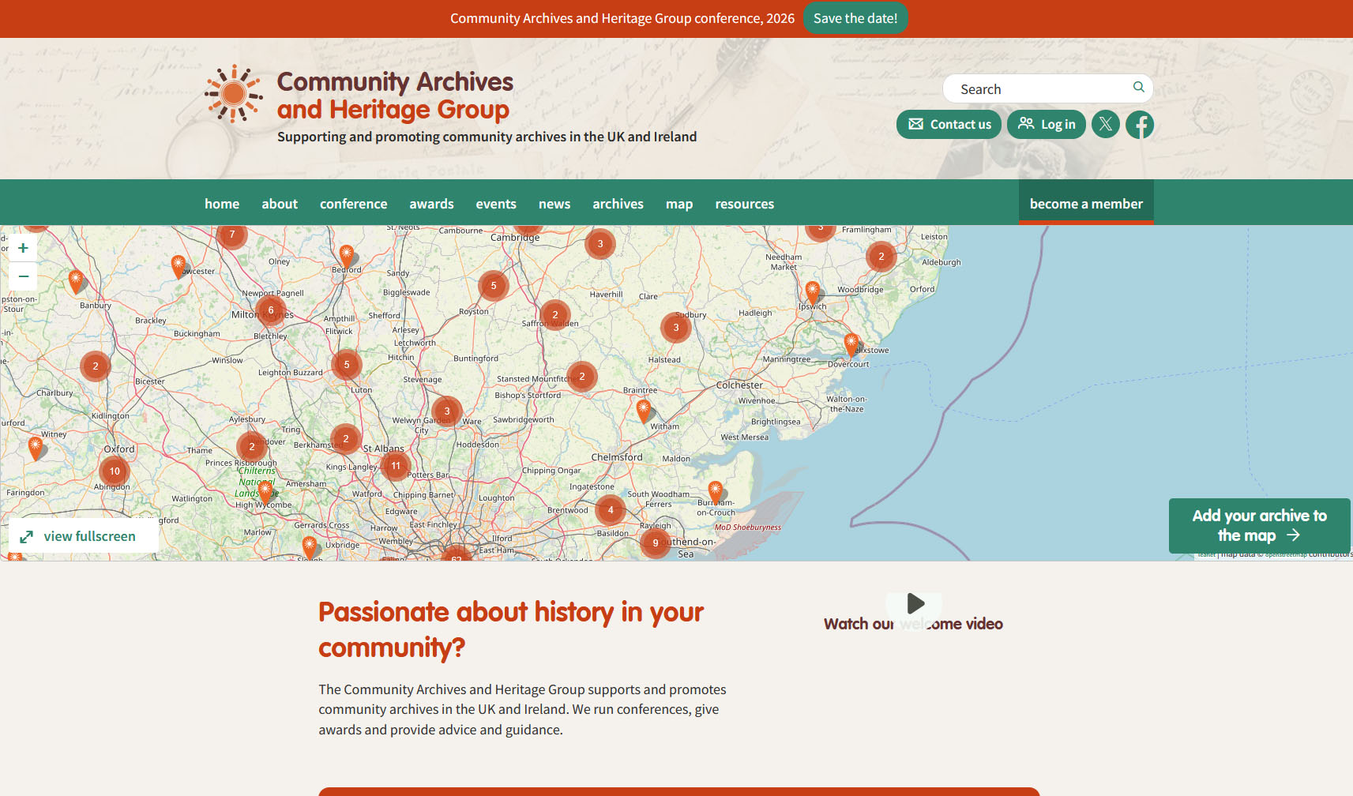This screenshot has height=796, width=1353.
Task: Click the Save the date! button
Action: pyautogui.click(x=855, y=18)
